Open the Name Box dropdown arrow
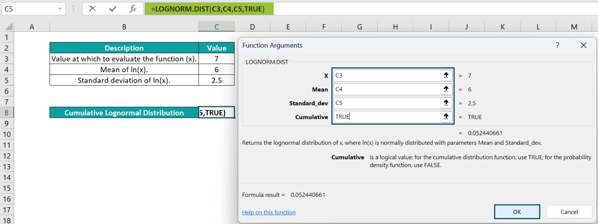 60,9
